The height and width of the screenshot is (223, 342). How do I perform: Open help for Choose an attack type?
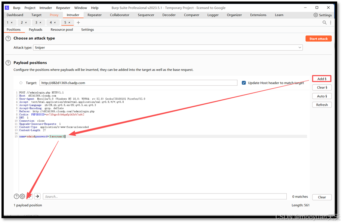pyautogui.click(x=8, y=38)
